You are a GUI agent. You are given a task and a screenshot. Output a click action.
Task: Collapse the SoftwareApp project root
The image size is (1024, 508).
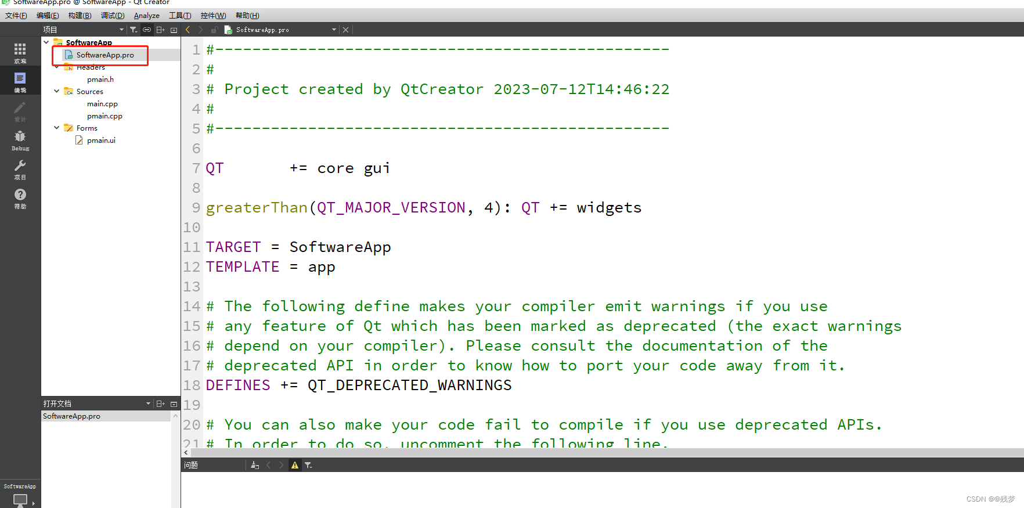46,42
